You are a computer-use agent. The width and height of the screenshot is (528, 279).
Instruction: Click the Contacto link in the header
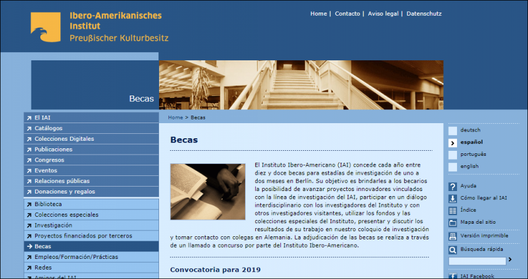pos(347,14)
